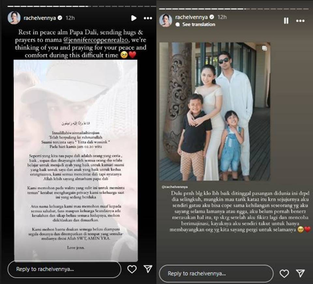
Task: Open the reshared family photo post
Action: click(215, 112)
